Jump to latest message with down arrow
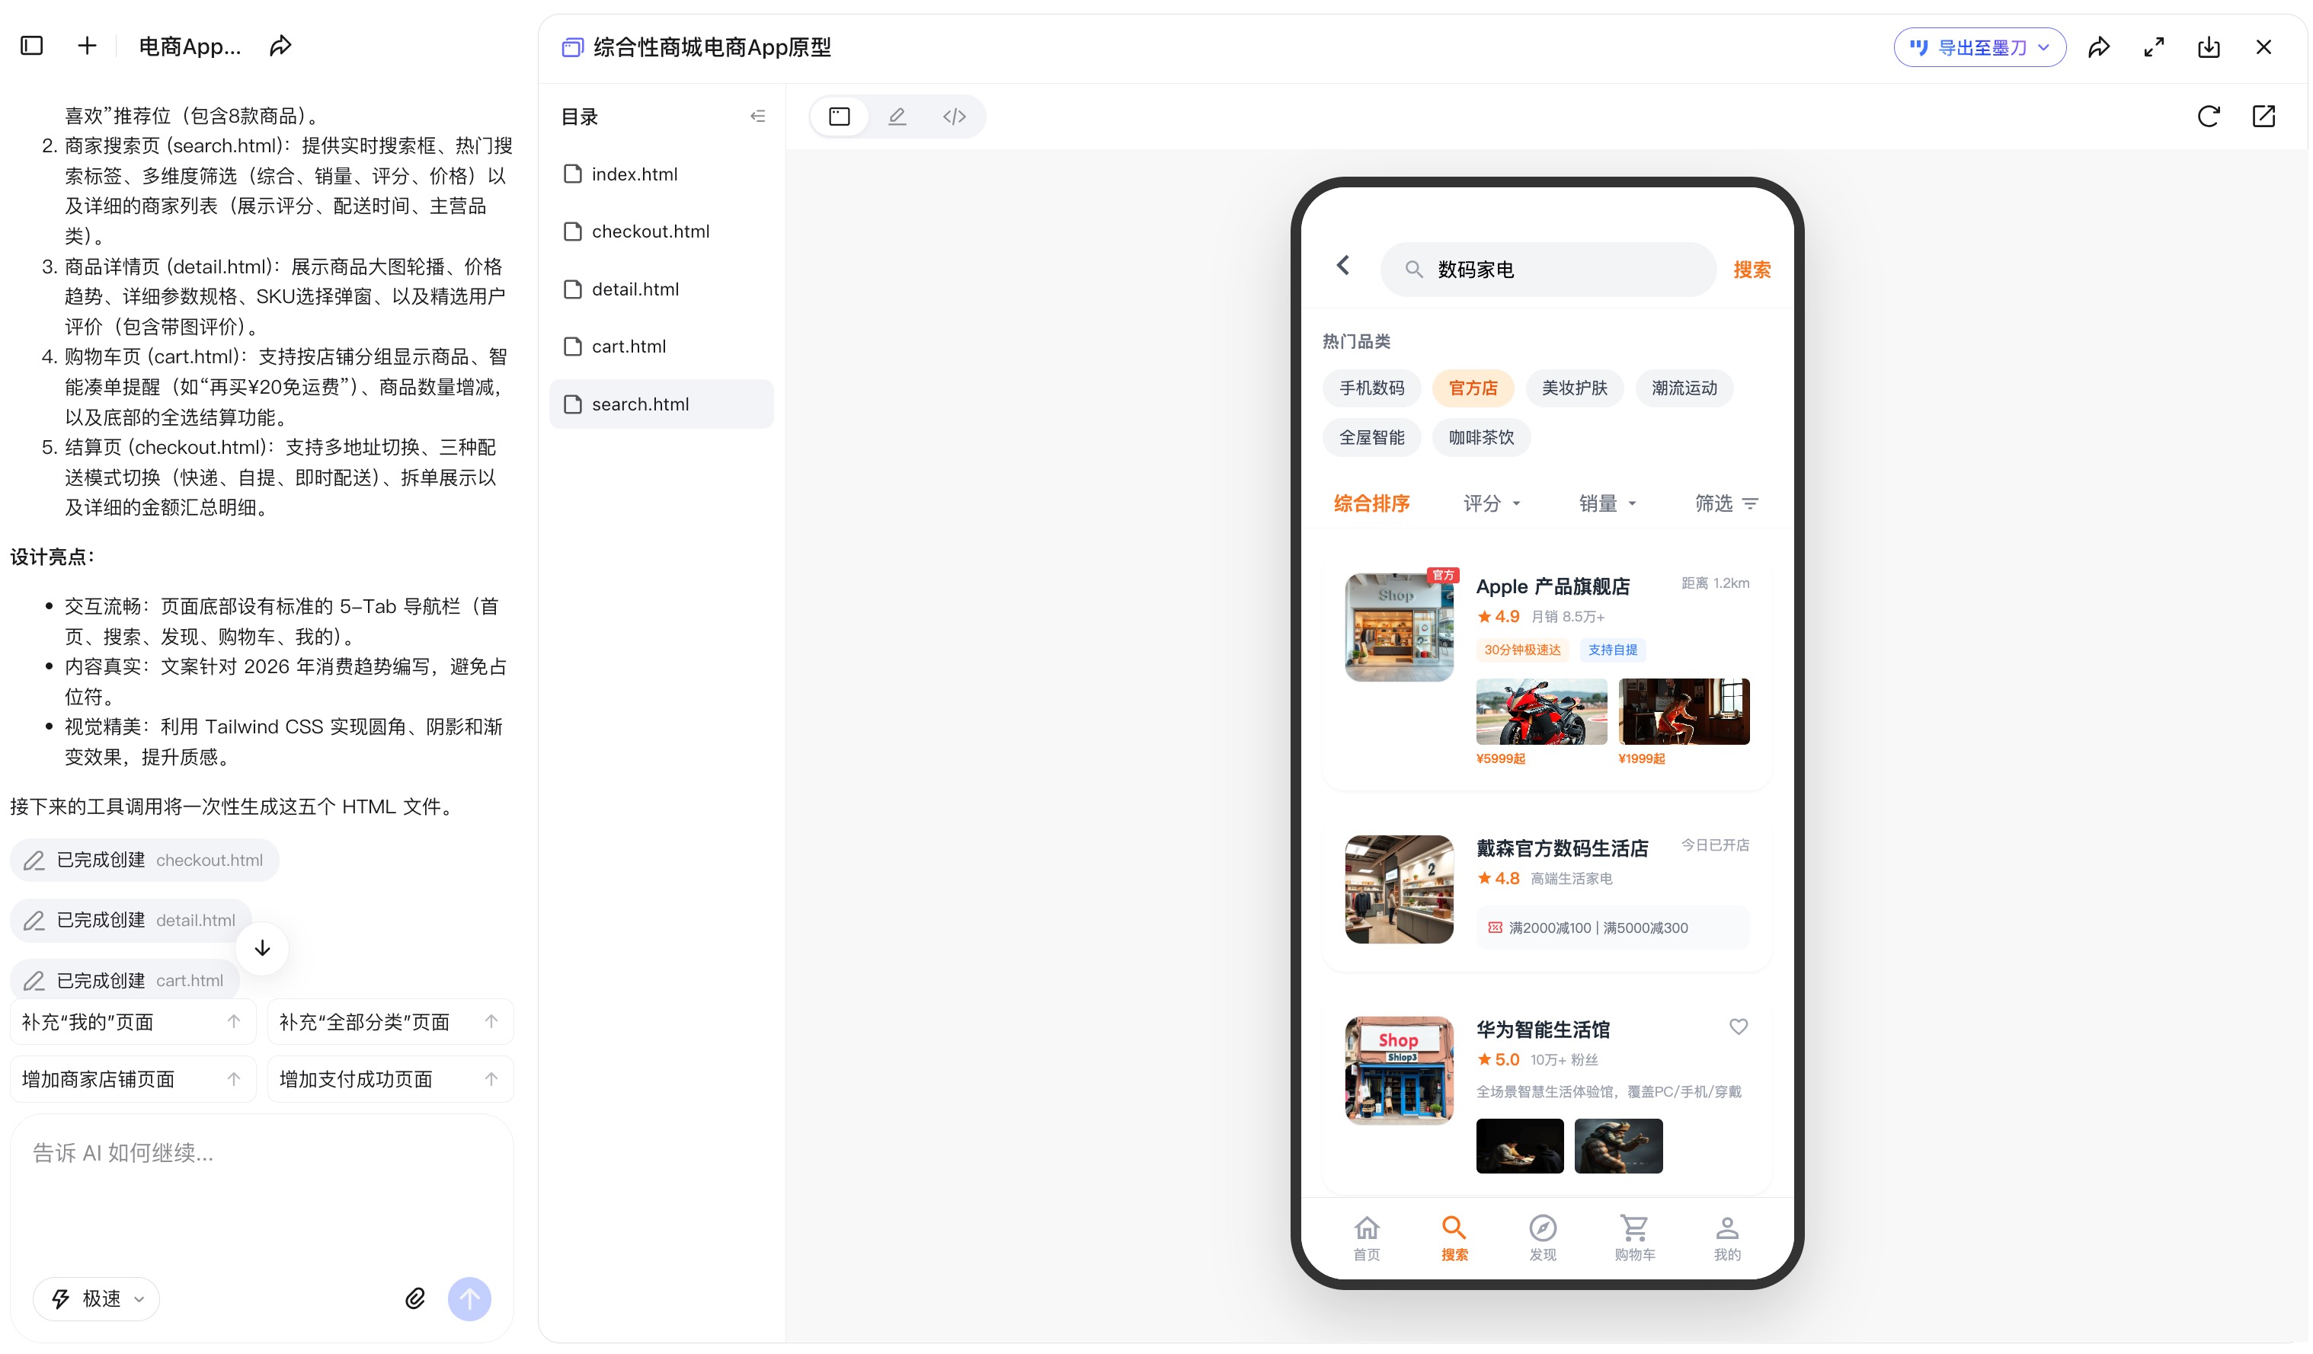Viewport: 2313px width, 1354px height. [263, 949]
